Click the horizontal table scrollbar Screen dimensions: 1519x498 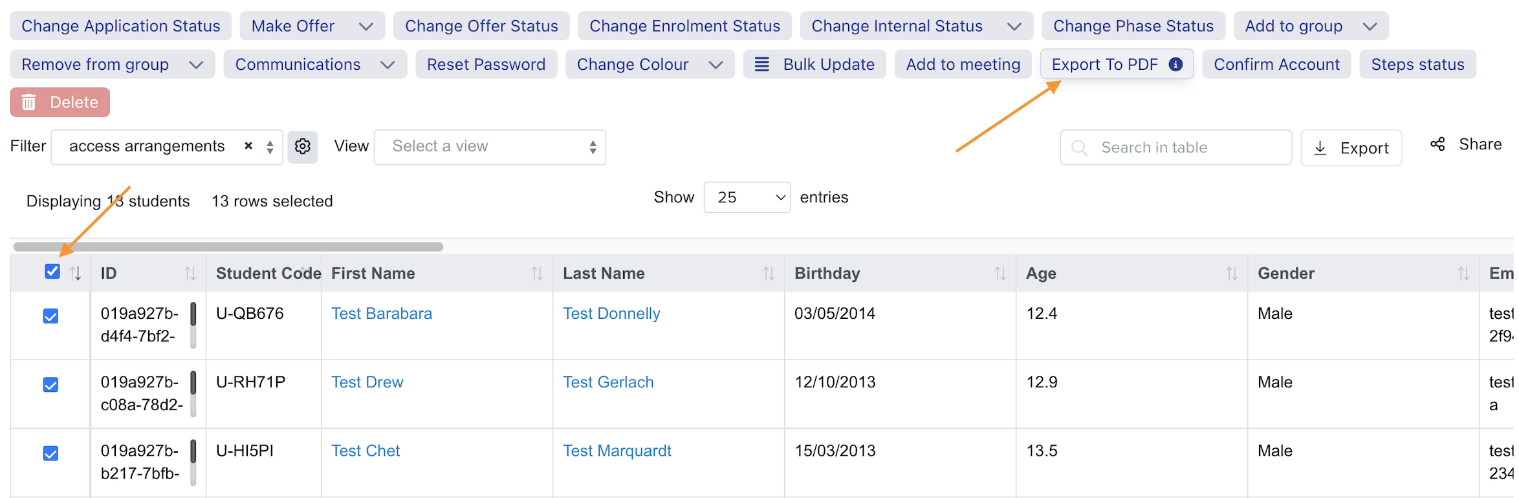coord(228,246)
